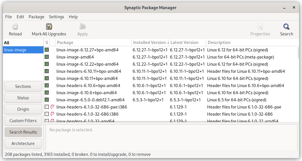Toggle status box of linux-image-6.12.27+bpo-amd64

[x=47, y=50]
